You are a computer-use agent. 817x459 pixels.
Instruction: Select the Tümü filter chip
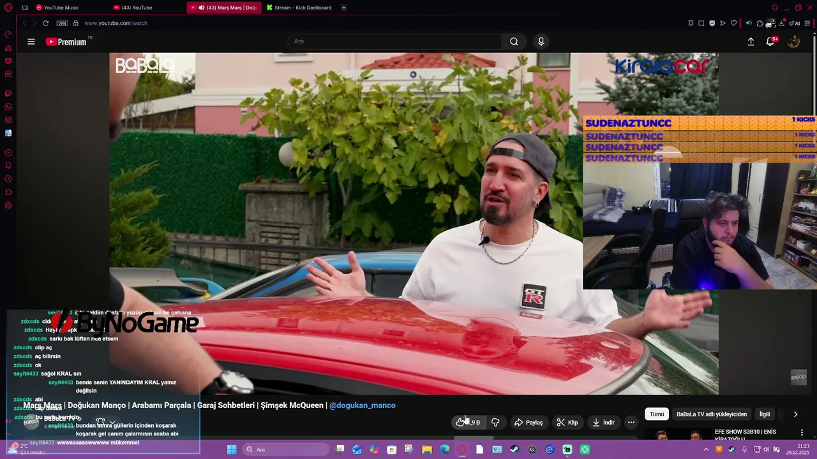click(657, 414)
